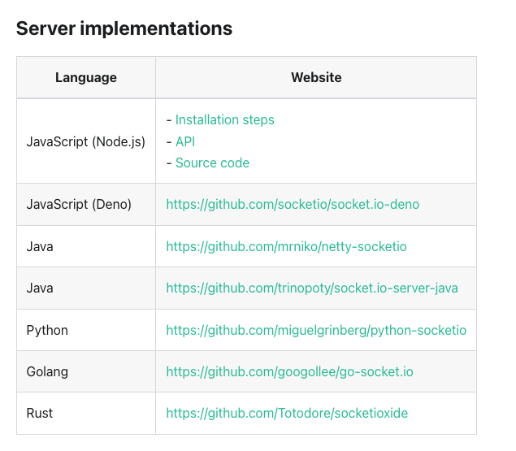516x451 pixels.
Task: Click the Server implementations heading
Action: coord(124,28)
